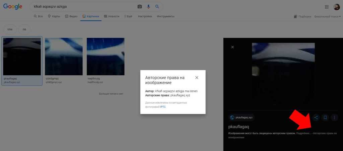
Task: Click the camera search-by-image icon
Action: point(140,7)
